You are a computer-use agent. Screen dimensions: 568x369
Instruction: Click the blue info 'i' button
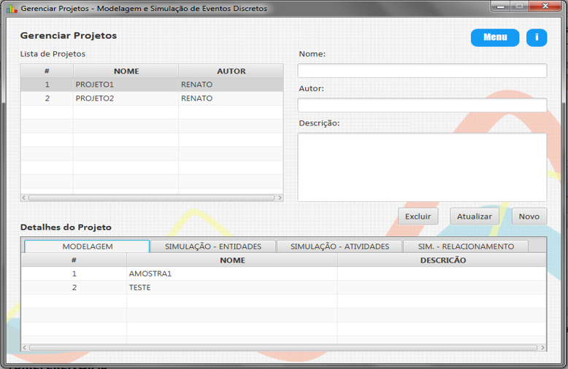click(x=536, y=37)
